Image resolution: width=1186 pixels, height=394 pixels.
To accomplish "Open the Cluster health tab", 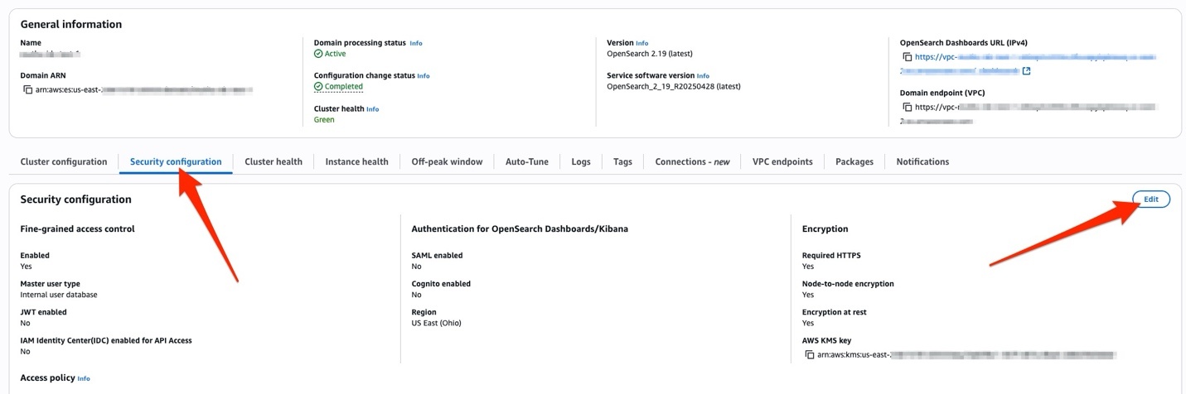I will coord(274,162).
